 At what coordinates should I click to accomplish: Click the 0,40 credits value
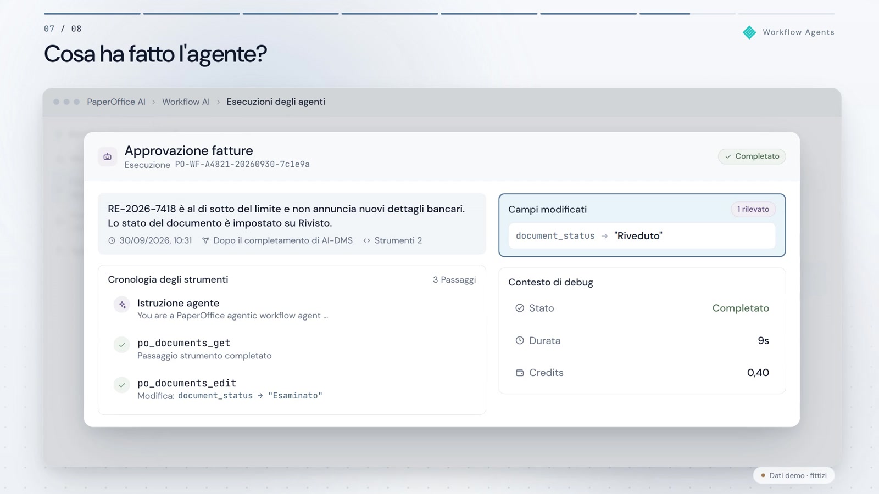[x=758, y=373]
